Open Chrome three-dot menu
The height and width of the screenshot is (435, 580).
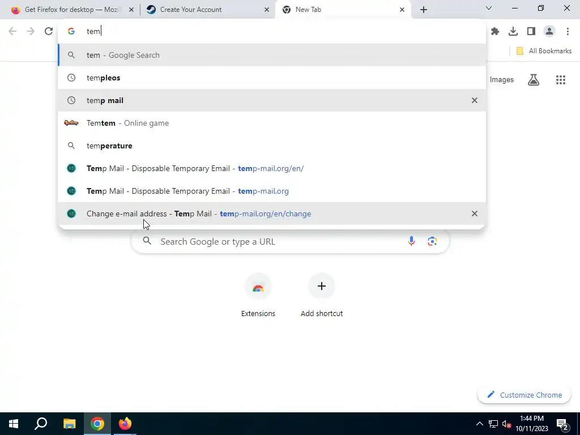(x=568, y=32)
